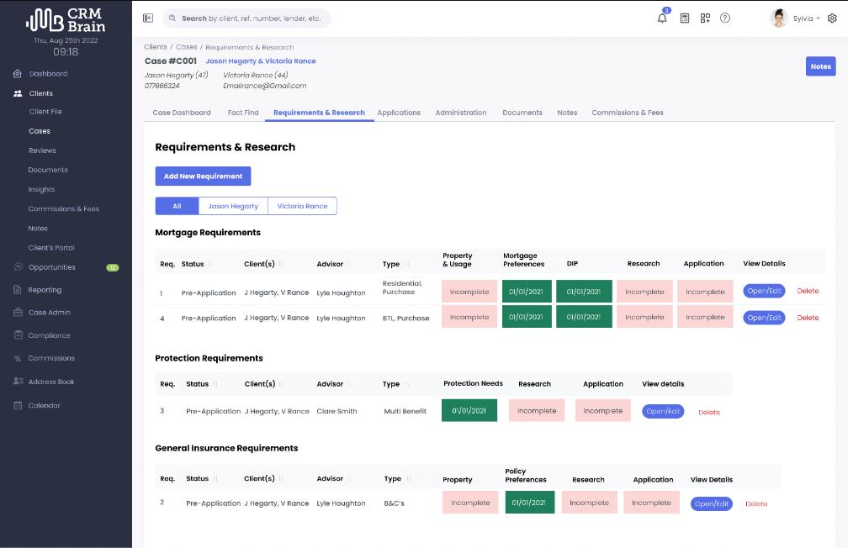Open the notifications bell
Image resolution: width=848 pixels, height=548 pixels.
[662, 18]
